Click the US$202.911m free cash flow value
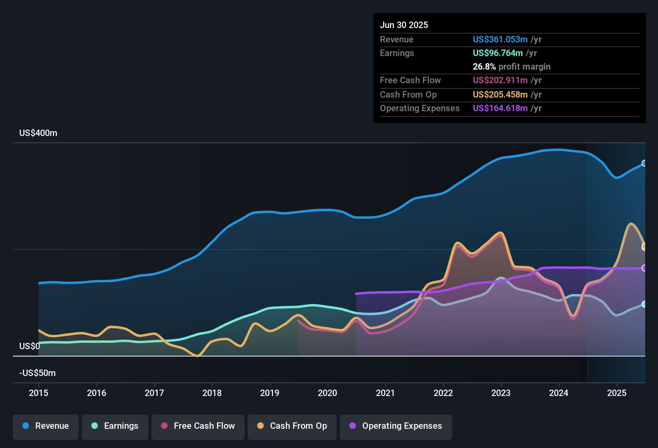Image resolution: width=658 pixels, height=448 pixels. coord(500,80)
